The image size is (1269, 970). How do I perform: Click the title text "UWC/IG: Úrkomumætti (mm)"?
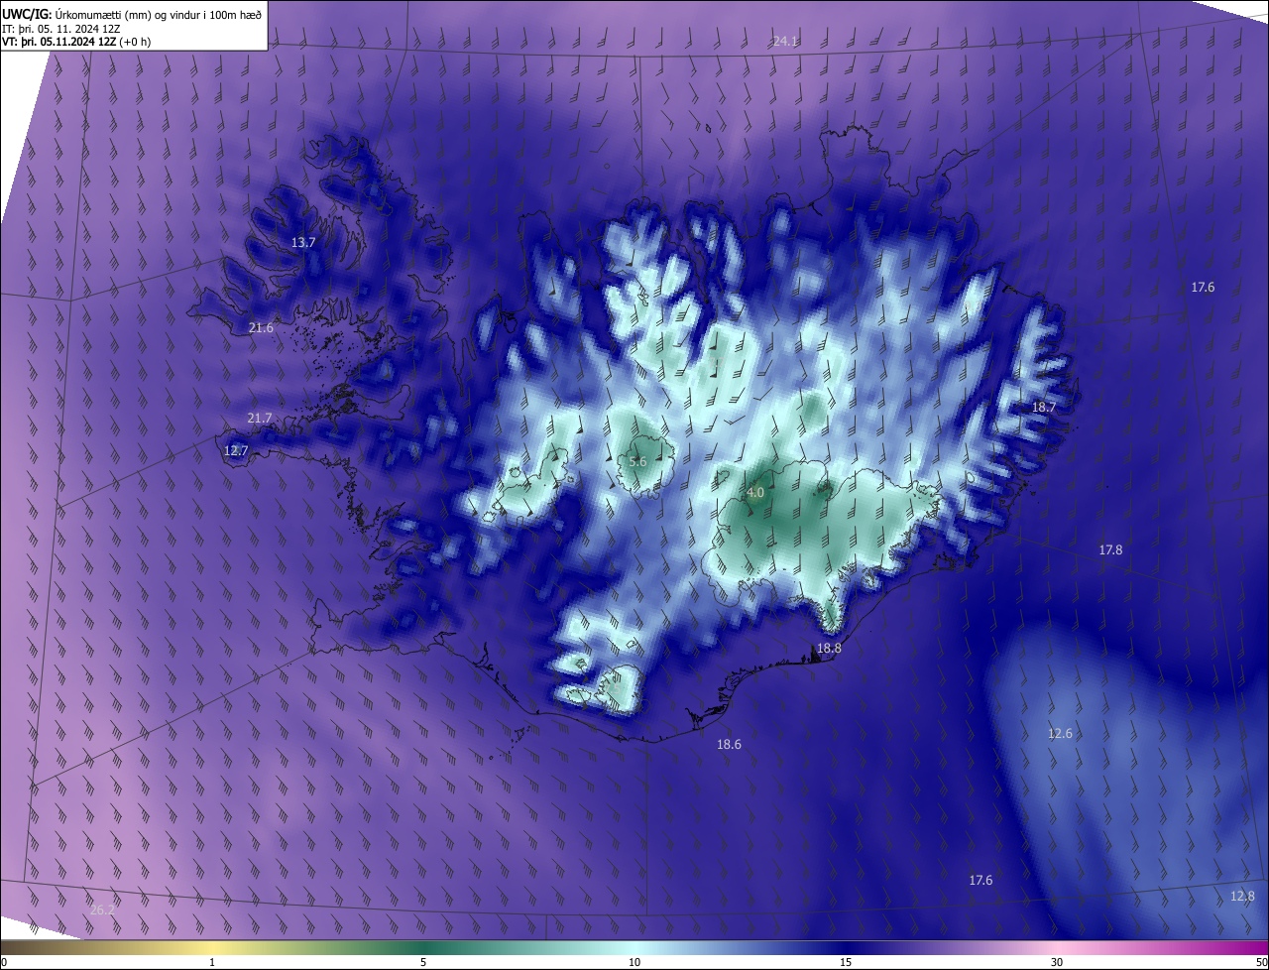[x=71, y=13]
